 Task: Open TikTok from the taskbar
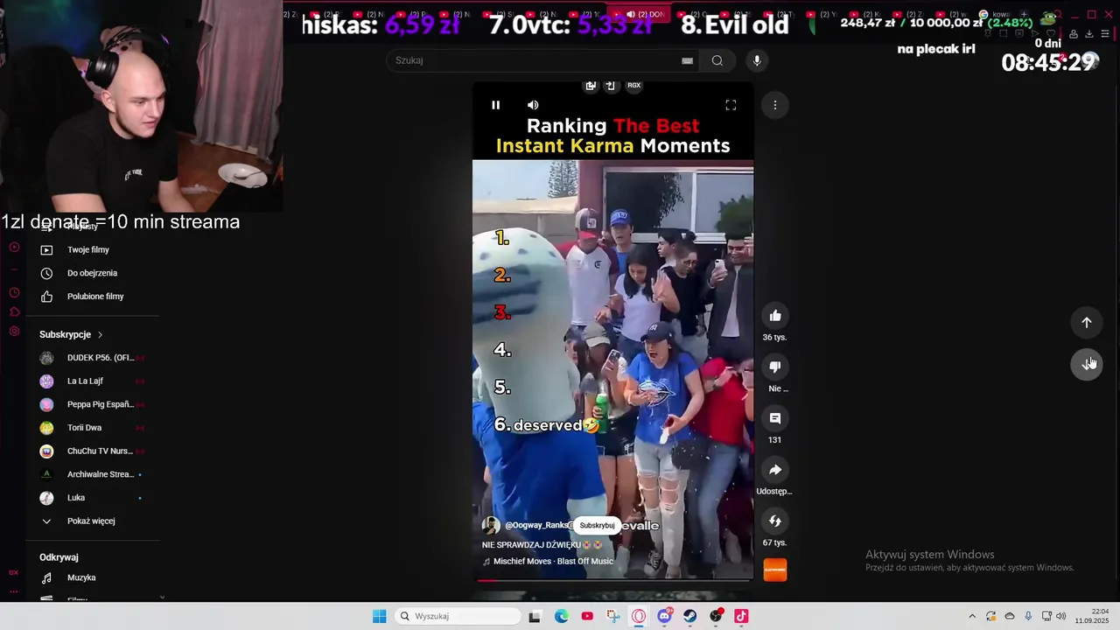click(x=741, y=616)
